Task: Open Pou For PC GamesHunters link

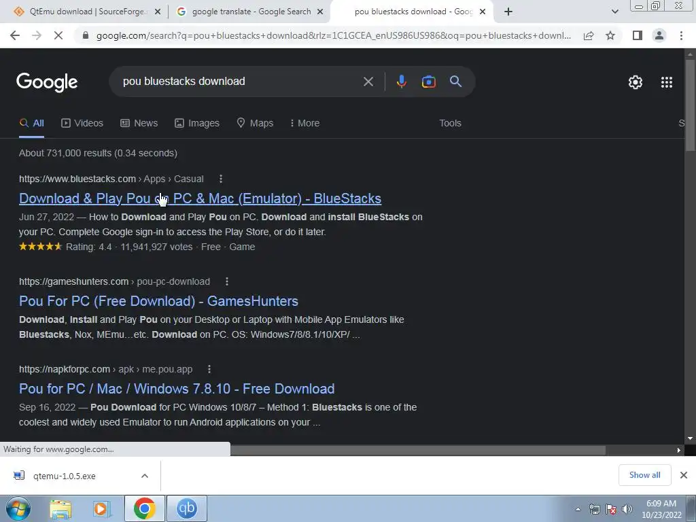Action: coord(158,301)
